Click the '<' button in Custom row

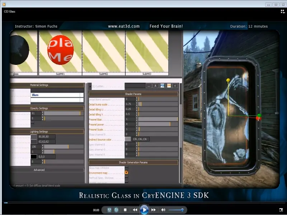pos(175,86)
